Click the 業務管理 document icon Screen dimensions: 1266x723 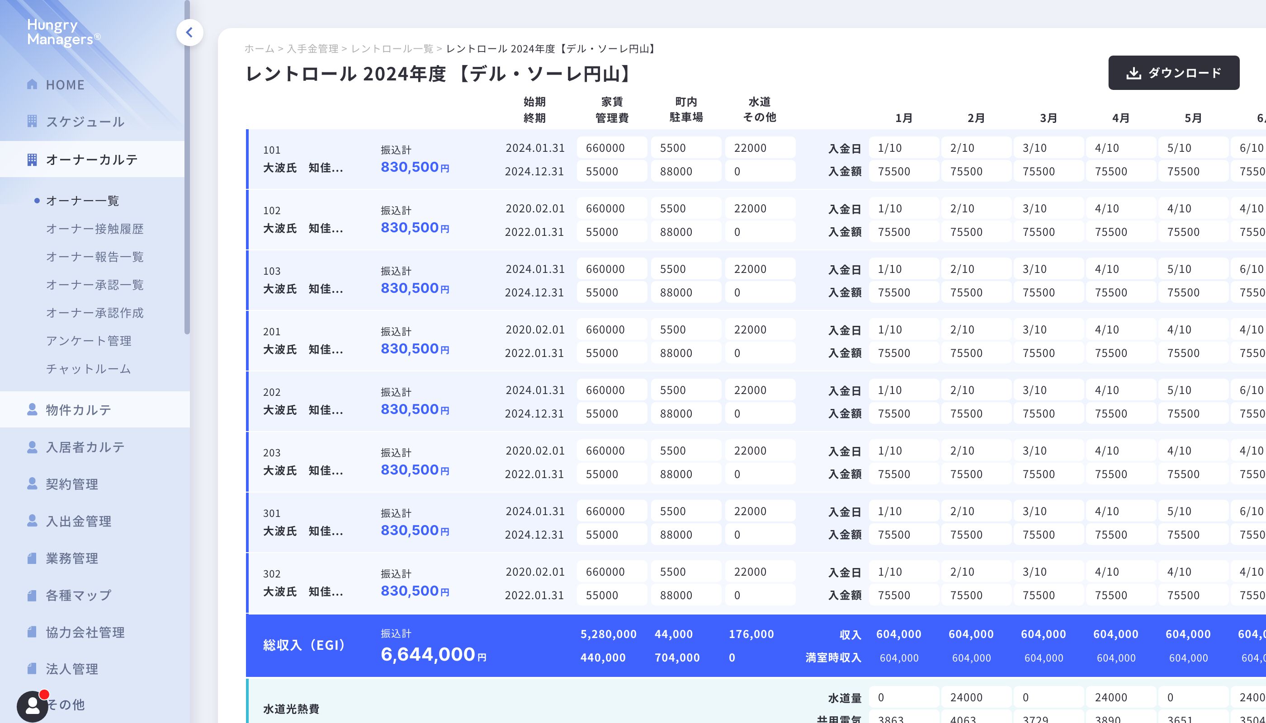[32, 558]
